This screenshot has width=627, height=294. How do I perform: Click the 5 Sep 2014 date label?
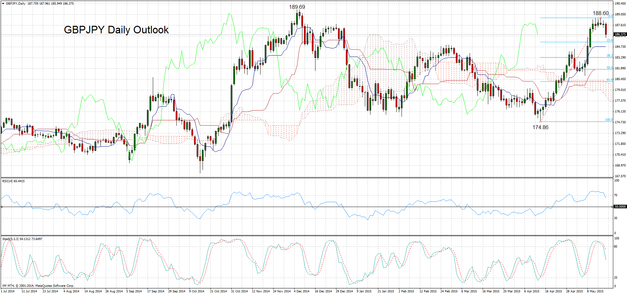134,291
